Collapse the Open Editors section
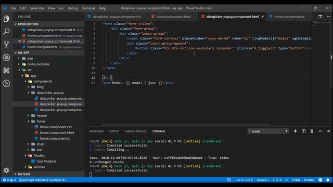The width and height of the screenshot is (333, 187). [49, 24]
